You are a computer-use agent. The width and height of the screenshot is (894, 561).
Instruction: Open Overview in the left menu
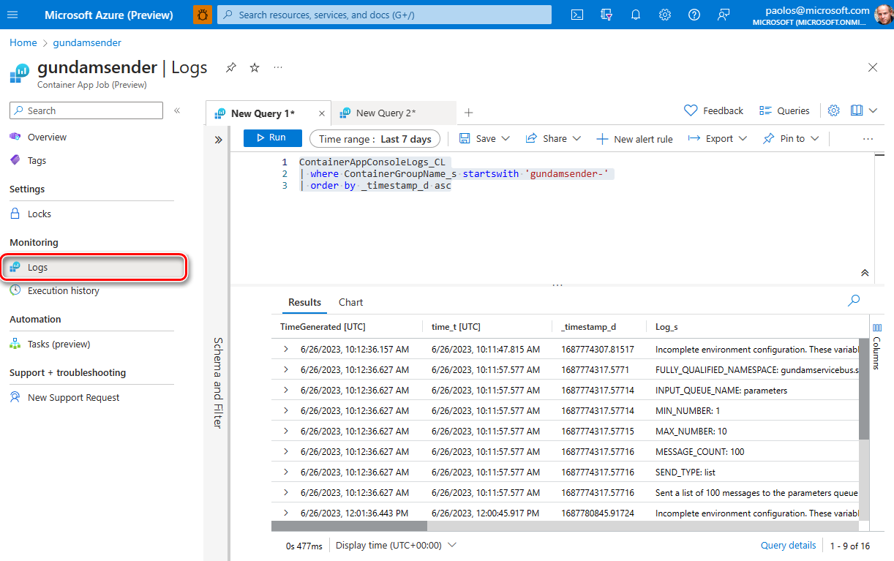[47, 137]
